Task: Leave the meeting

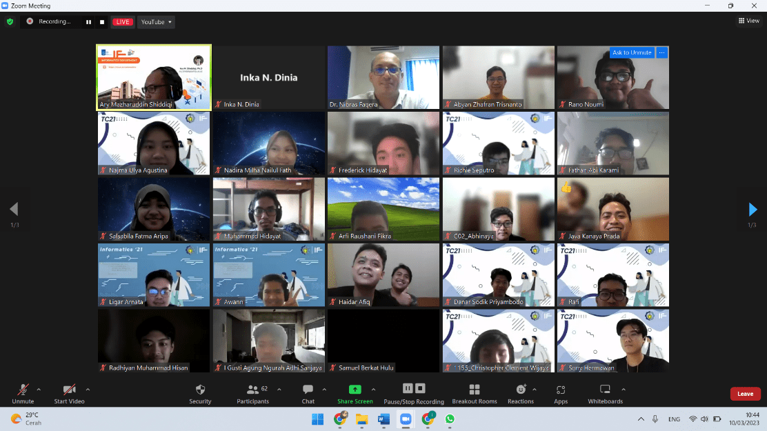Action: coord(745,394)
